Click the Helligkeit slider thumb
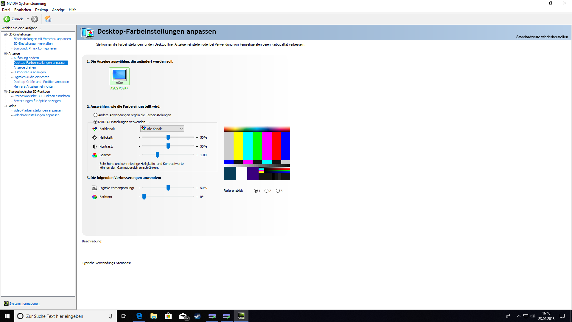 [x=168, y=137]
